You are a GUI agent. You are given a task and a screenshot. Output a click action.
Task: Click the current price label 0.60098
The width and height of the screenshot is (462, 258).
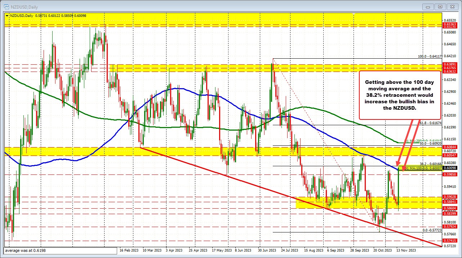[x=450, y=168]
